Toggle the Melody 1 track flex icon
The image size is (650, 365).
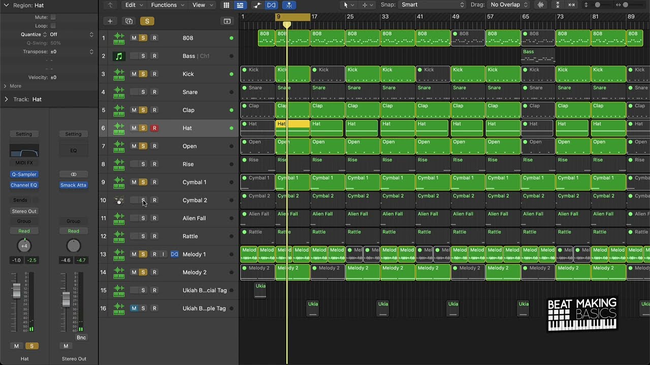pos(175,254)
